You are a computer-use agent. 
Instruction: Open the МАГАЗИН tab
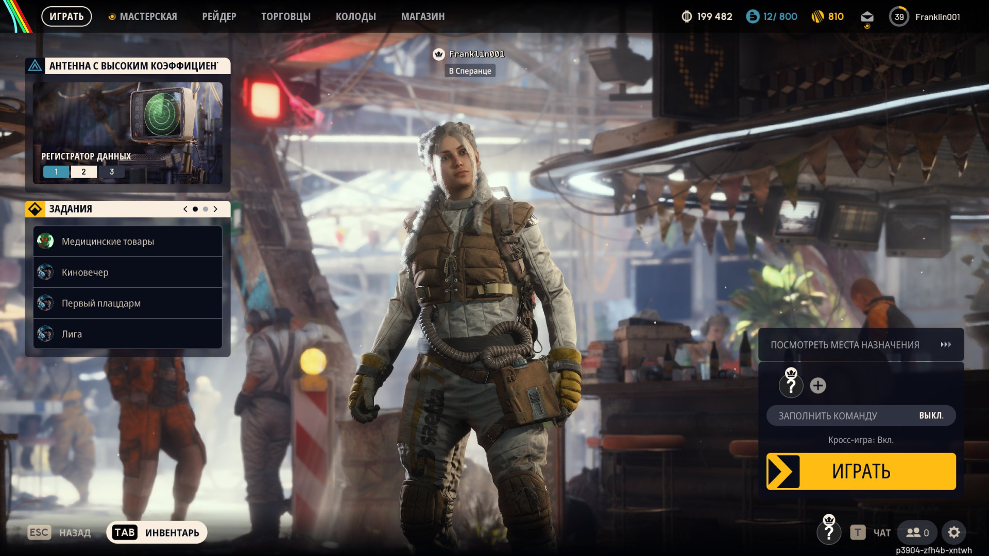pyautogui.click(x=423, y=16)
